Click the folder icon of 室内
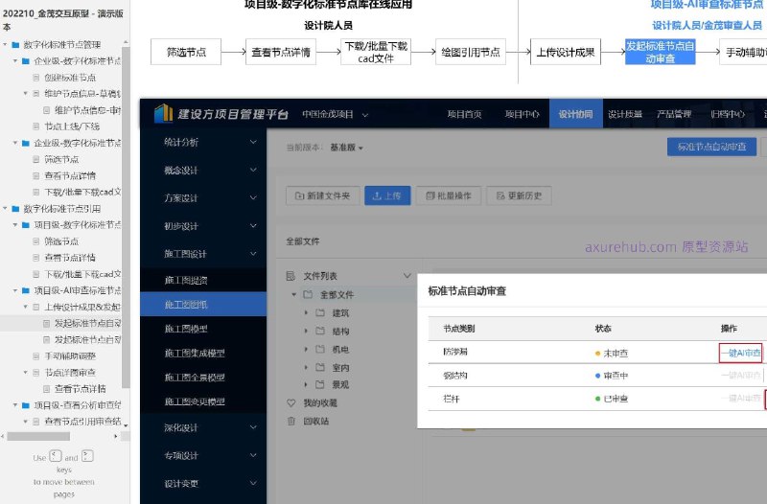 320,367
